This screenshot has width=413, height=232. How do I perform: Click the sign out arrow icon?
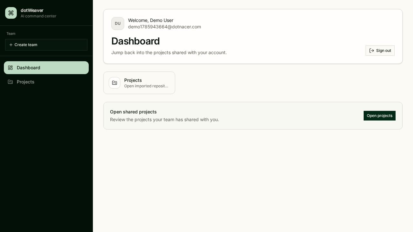point(372,51)
